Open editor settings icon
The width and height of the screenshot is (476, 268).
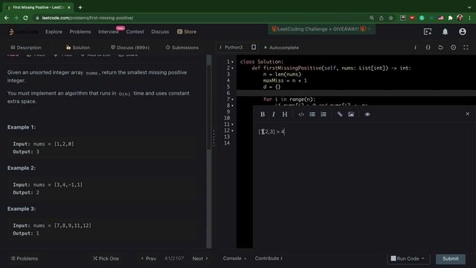453,48
